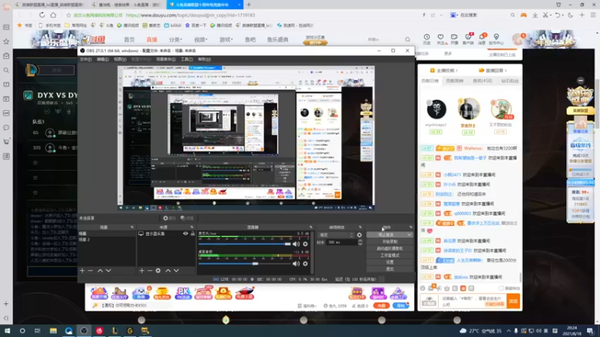This screenshot has width=600, height=337.
Task: Increase transition duration with stepper up arrow
Action: (x=360, y=240)
